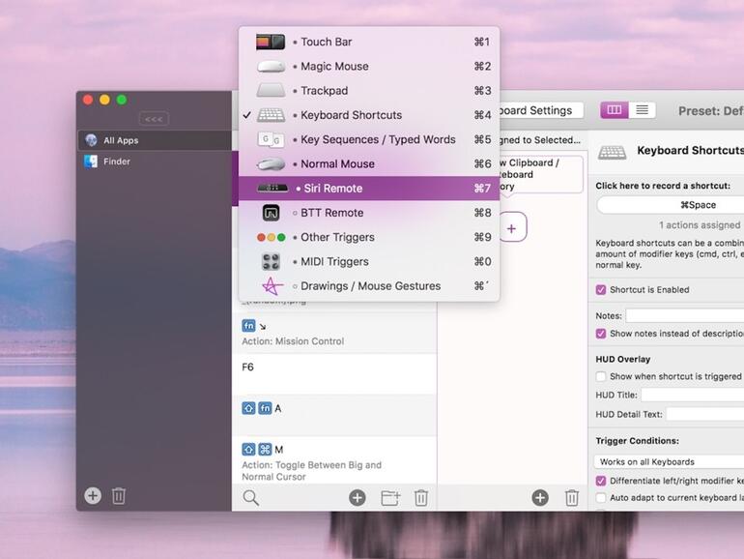Enable Auto adapt to current keyboard layout
The height and width of the screenshot is (559, 744).
pyautogui.click(x=601, y=498)
